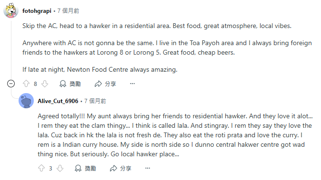Downvote Alive_Cut_6906's reply
321x180 pixels.
(60, 168)
